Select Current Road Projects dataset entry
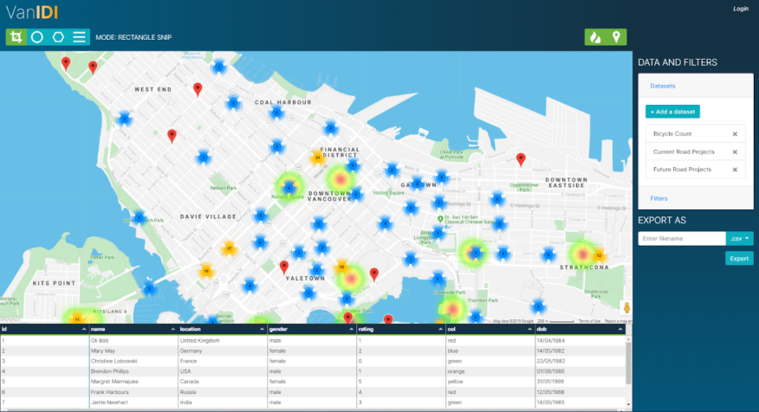 [x=694, y=151]
